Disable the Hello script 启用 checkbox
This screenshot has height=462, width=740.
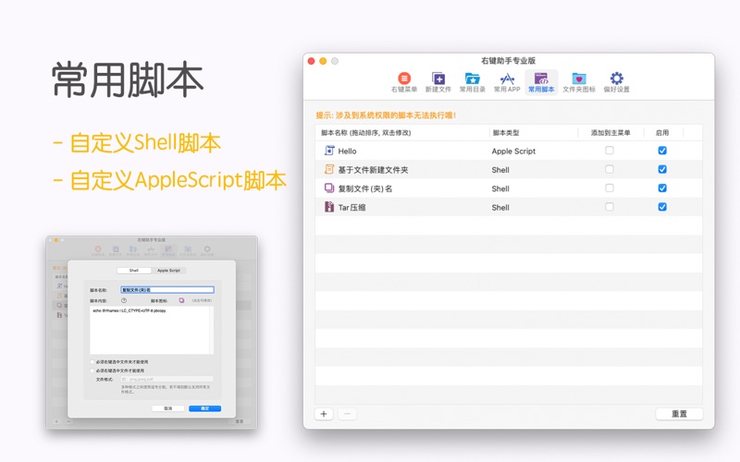(x=662, y=151)
